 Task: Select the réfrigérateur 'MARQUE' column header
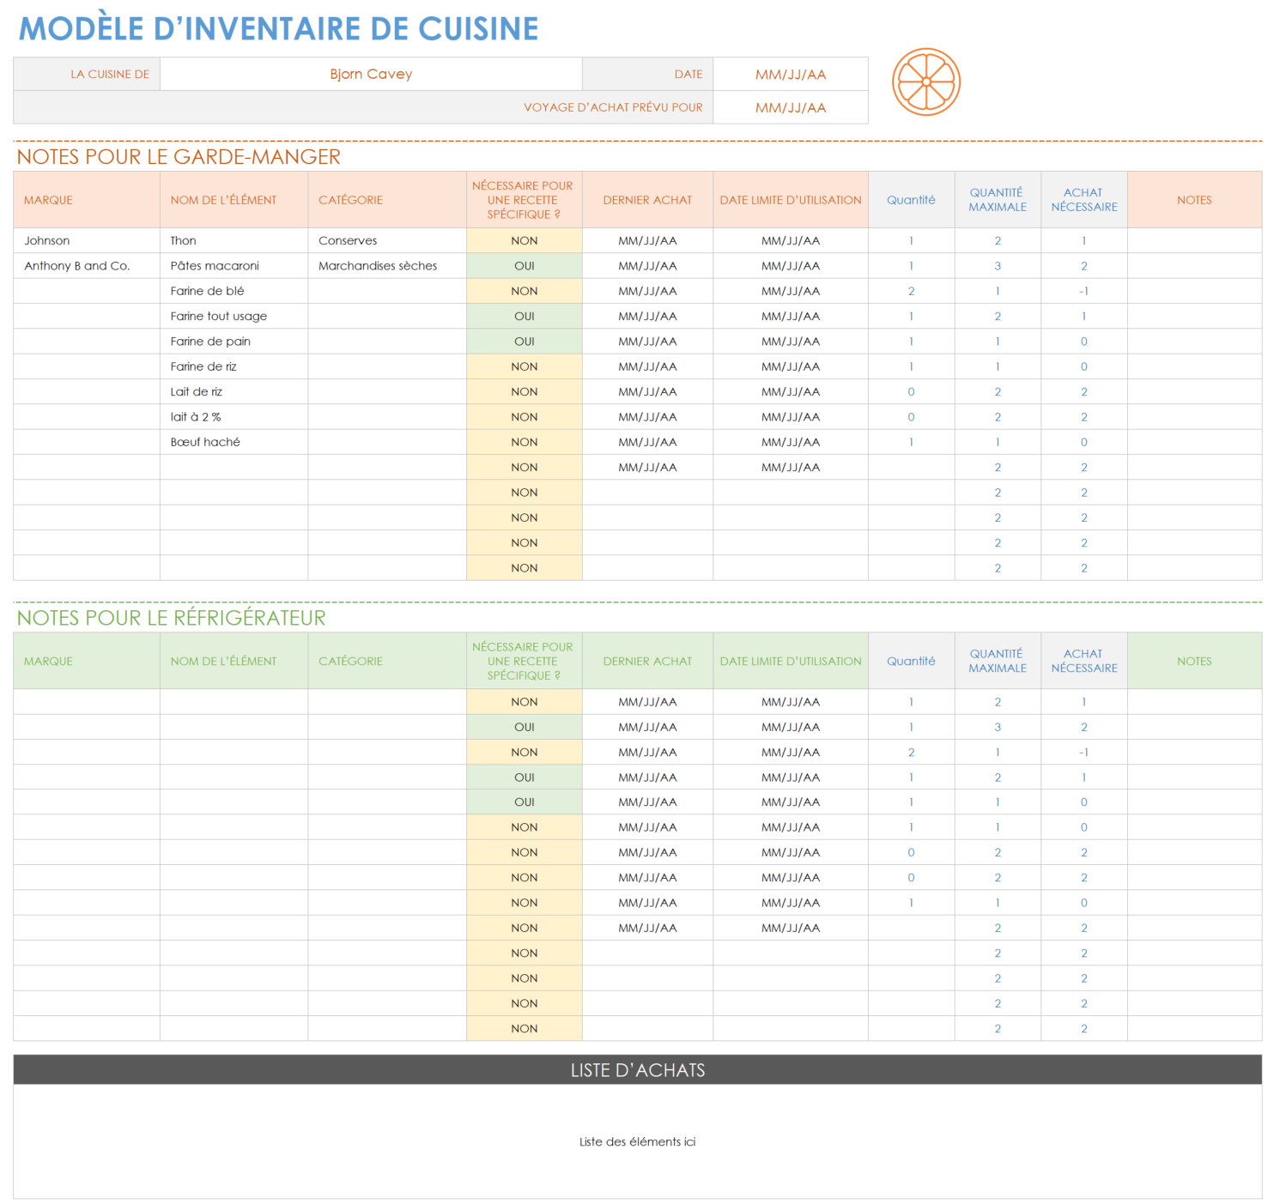point(87,661)
